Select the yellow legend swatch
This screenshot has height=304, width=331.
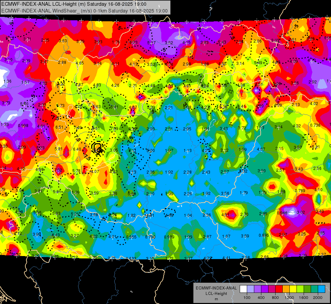(x=293, y=289)
